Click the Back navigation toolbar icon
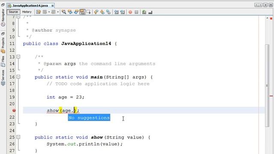Screen dimensions: 274x154 tap(45, 12)
